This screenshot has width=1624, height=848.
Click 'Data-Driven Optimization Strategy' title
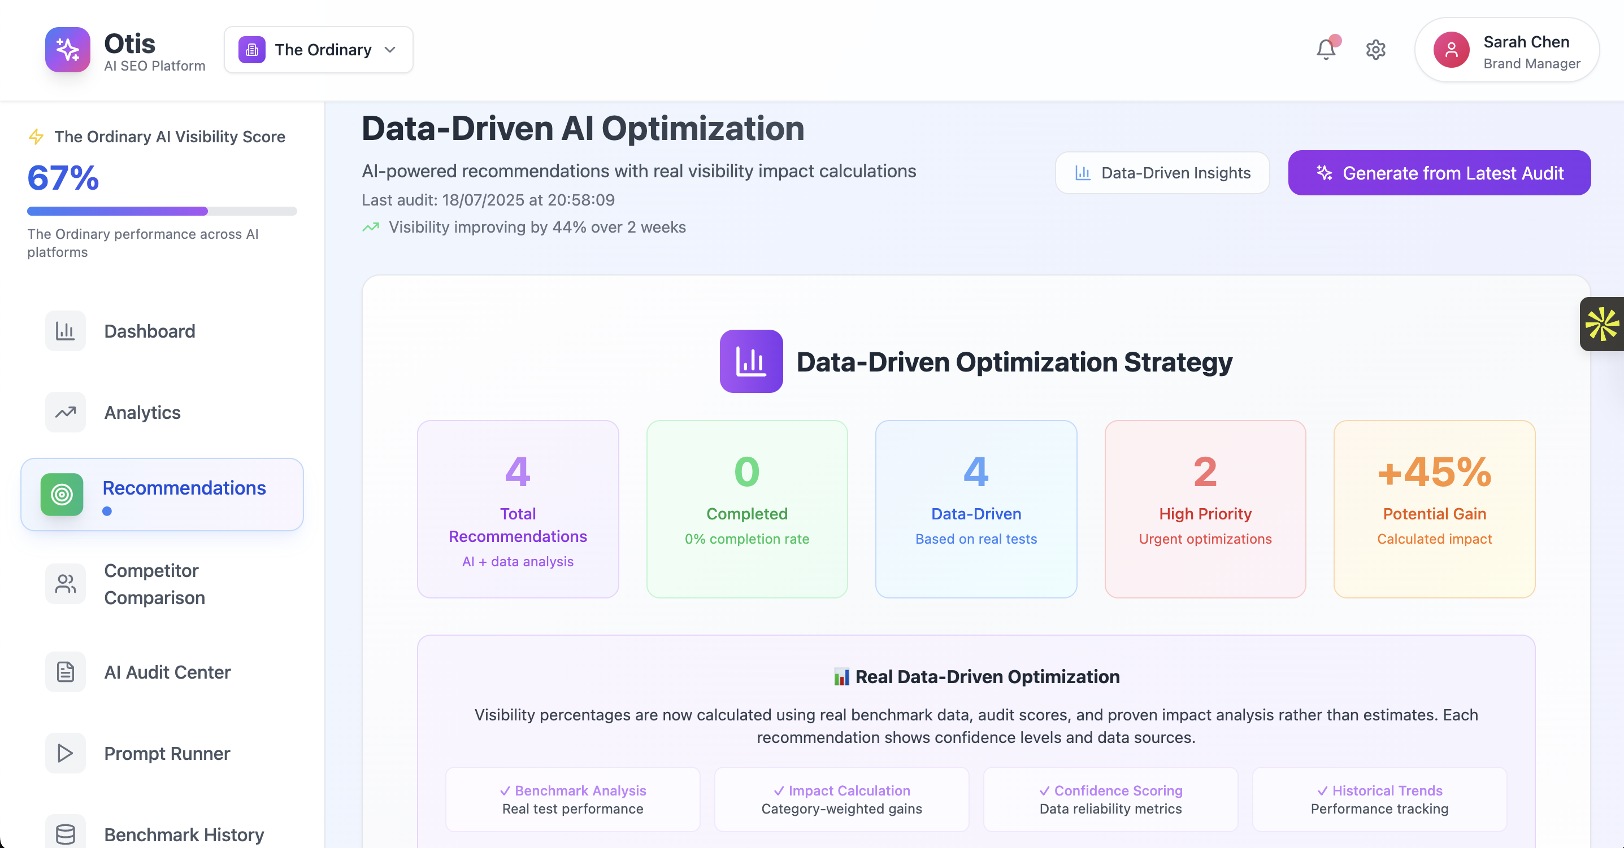tap(1014, 362)
